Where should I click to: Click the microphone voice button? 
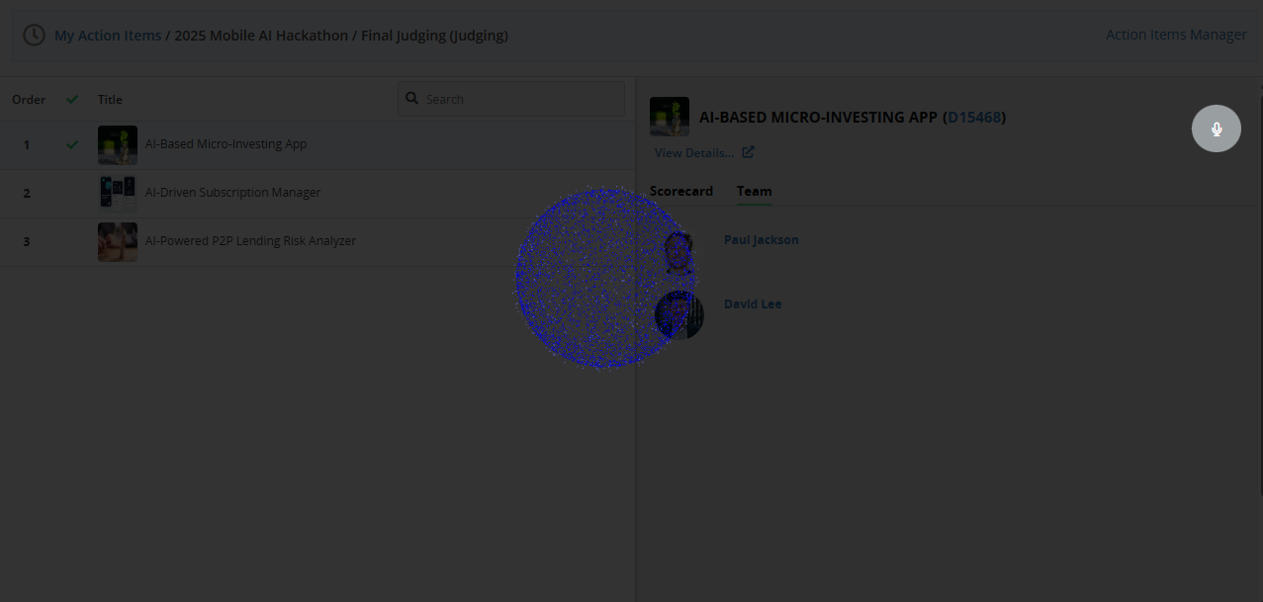pyautogui.click(x=1216, y=129)
